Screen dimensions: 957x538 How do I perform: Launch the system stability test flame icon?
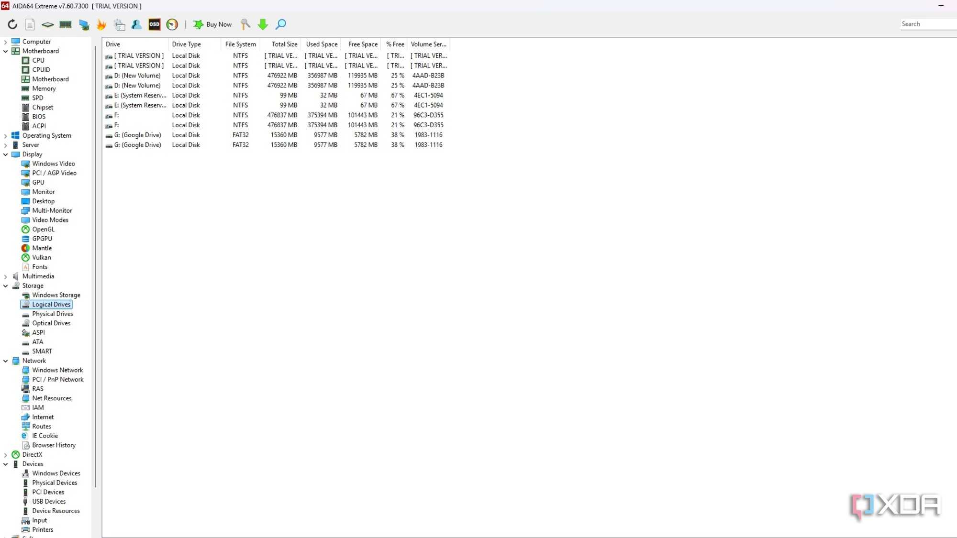101,24
